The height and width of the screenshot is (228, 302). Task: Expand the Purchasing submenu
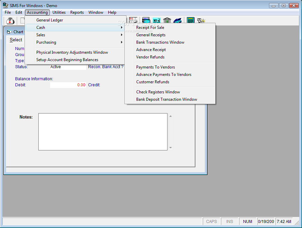75,42
